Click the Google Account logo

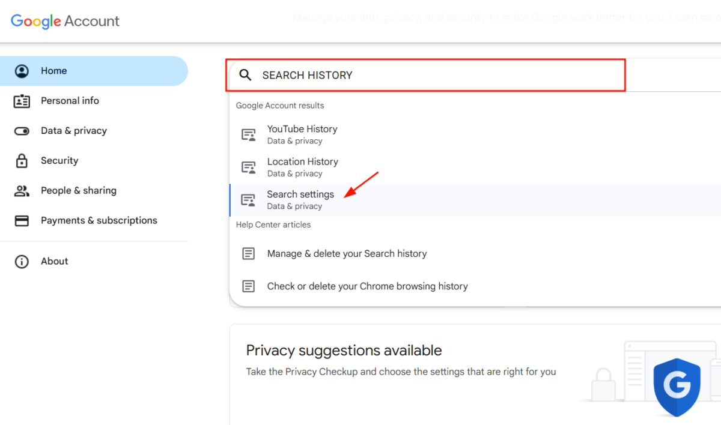[65, 21]
